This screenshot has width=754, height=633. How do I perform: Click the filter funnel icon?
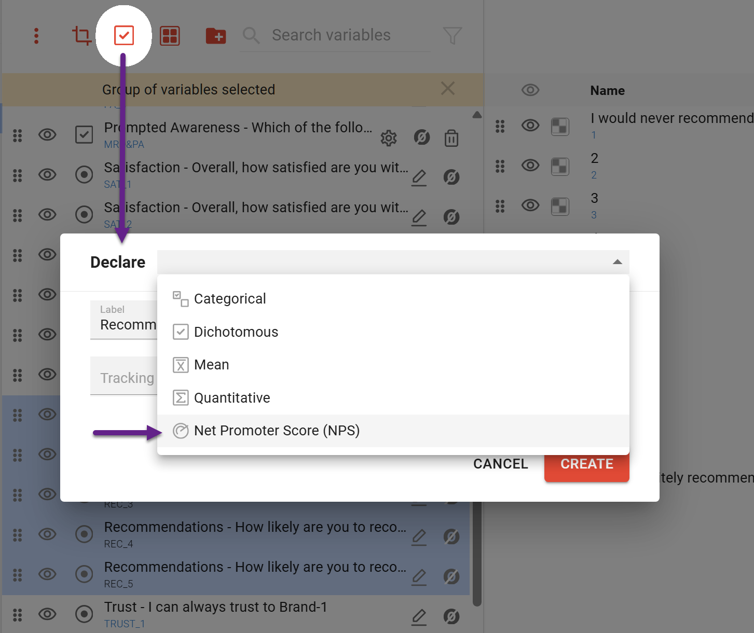[452, 36]
